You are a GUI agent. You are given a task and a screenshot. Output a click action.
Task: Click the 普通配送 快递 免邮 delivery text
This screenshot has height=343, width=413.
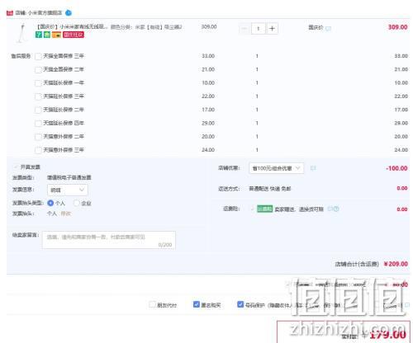[270, 189]
